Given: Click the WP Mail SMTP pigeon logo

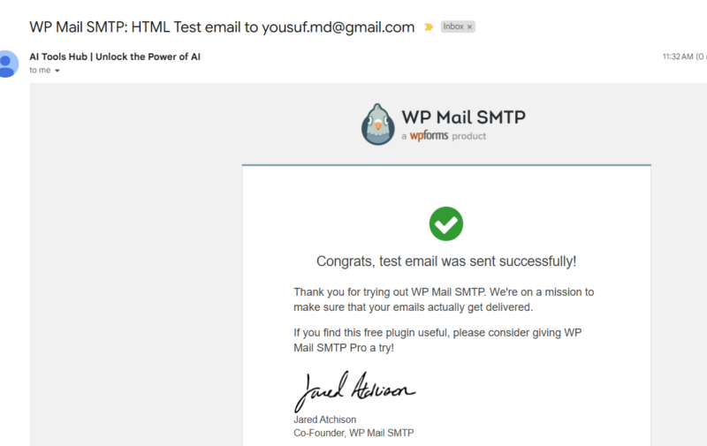Looking at the screenshot, I should pyautogui.click(x=378, y=125).
